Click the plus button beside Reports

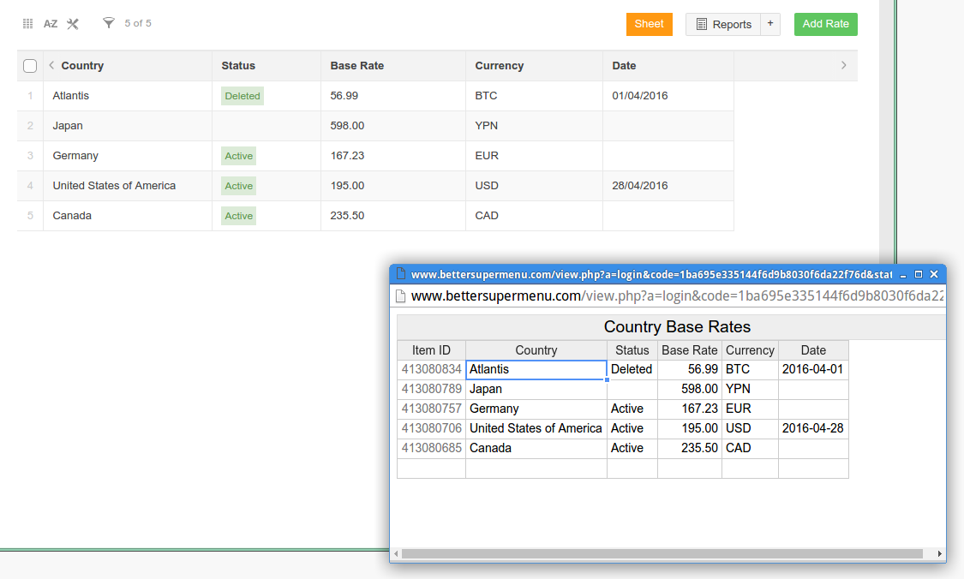point(769,24)
